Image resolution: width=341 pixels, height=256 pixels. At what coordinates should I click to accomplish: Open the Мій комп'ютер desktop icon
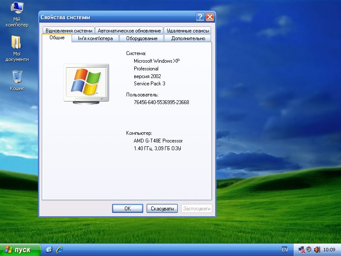(17, 14)
